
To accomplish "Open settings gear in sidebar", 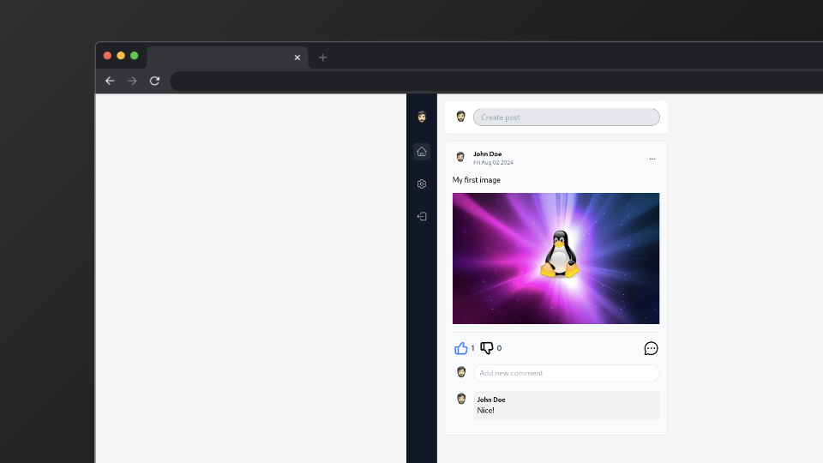I will 422,184.
